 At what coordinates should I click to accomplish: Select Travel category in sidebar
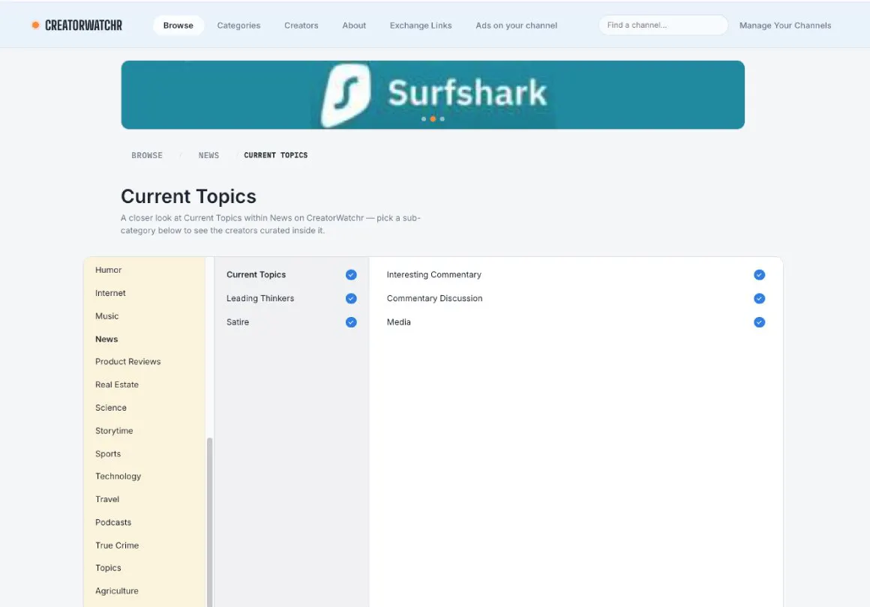point(107,499)
